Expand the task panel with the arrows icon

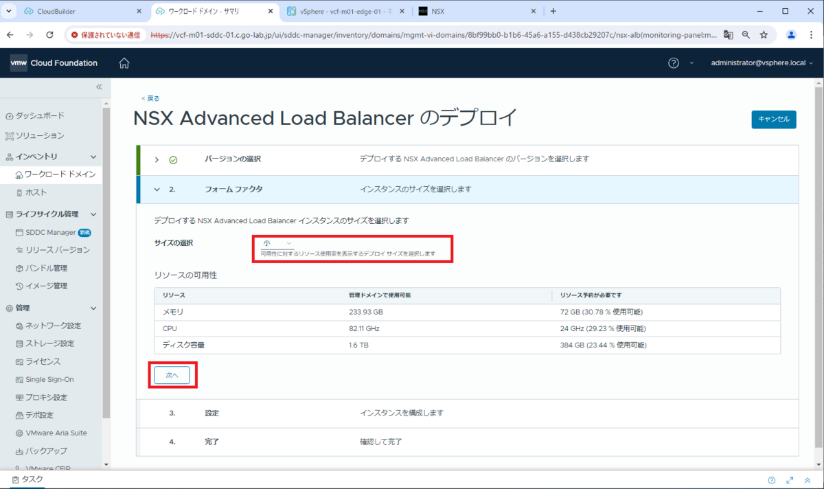click(790, 480)
